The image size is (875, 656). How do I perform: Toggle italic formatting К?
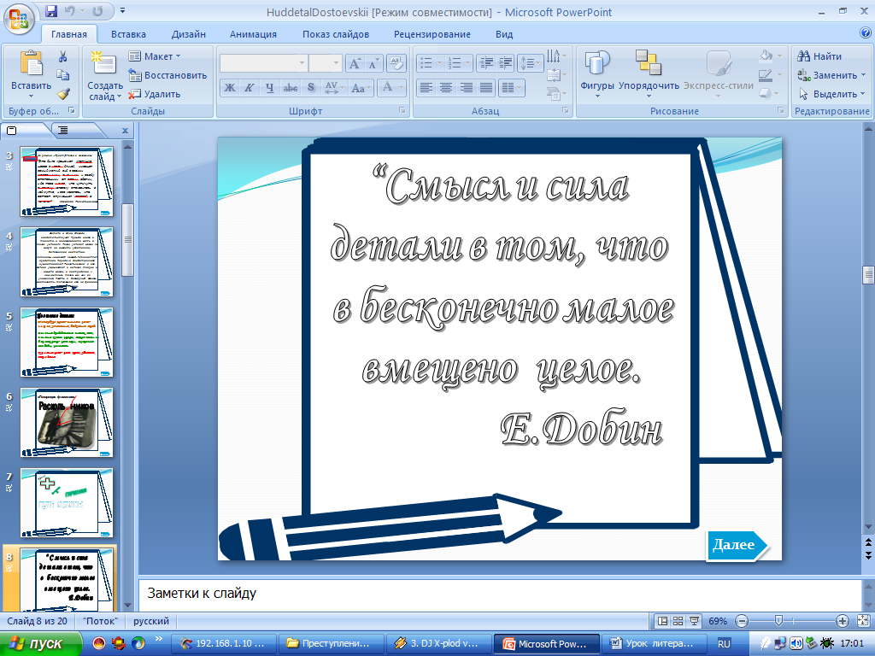(x=250, y=88)
